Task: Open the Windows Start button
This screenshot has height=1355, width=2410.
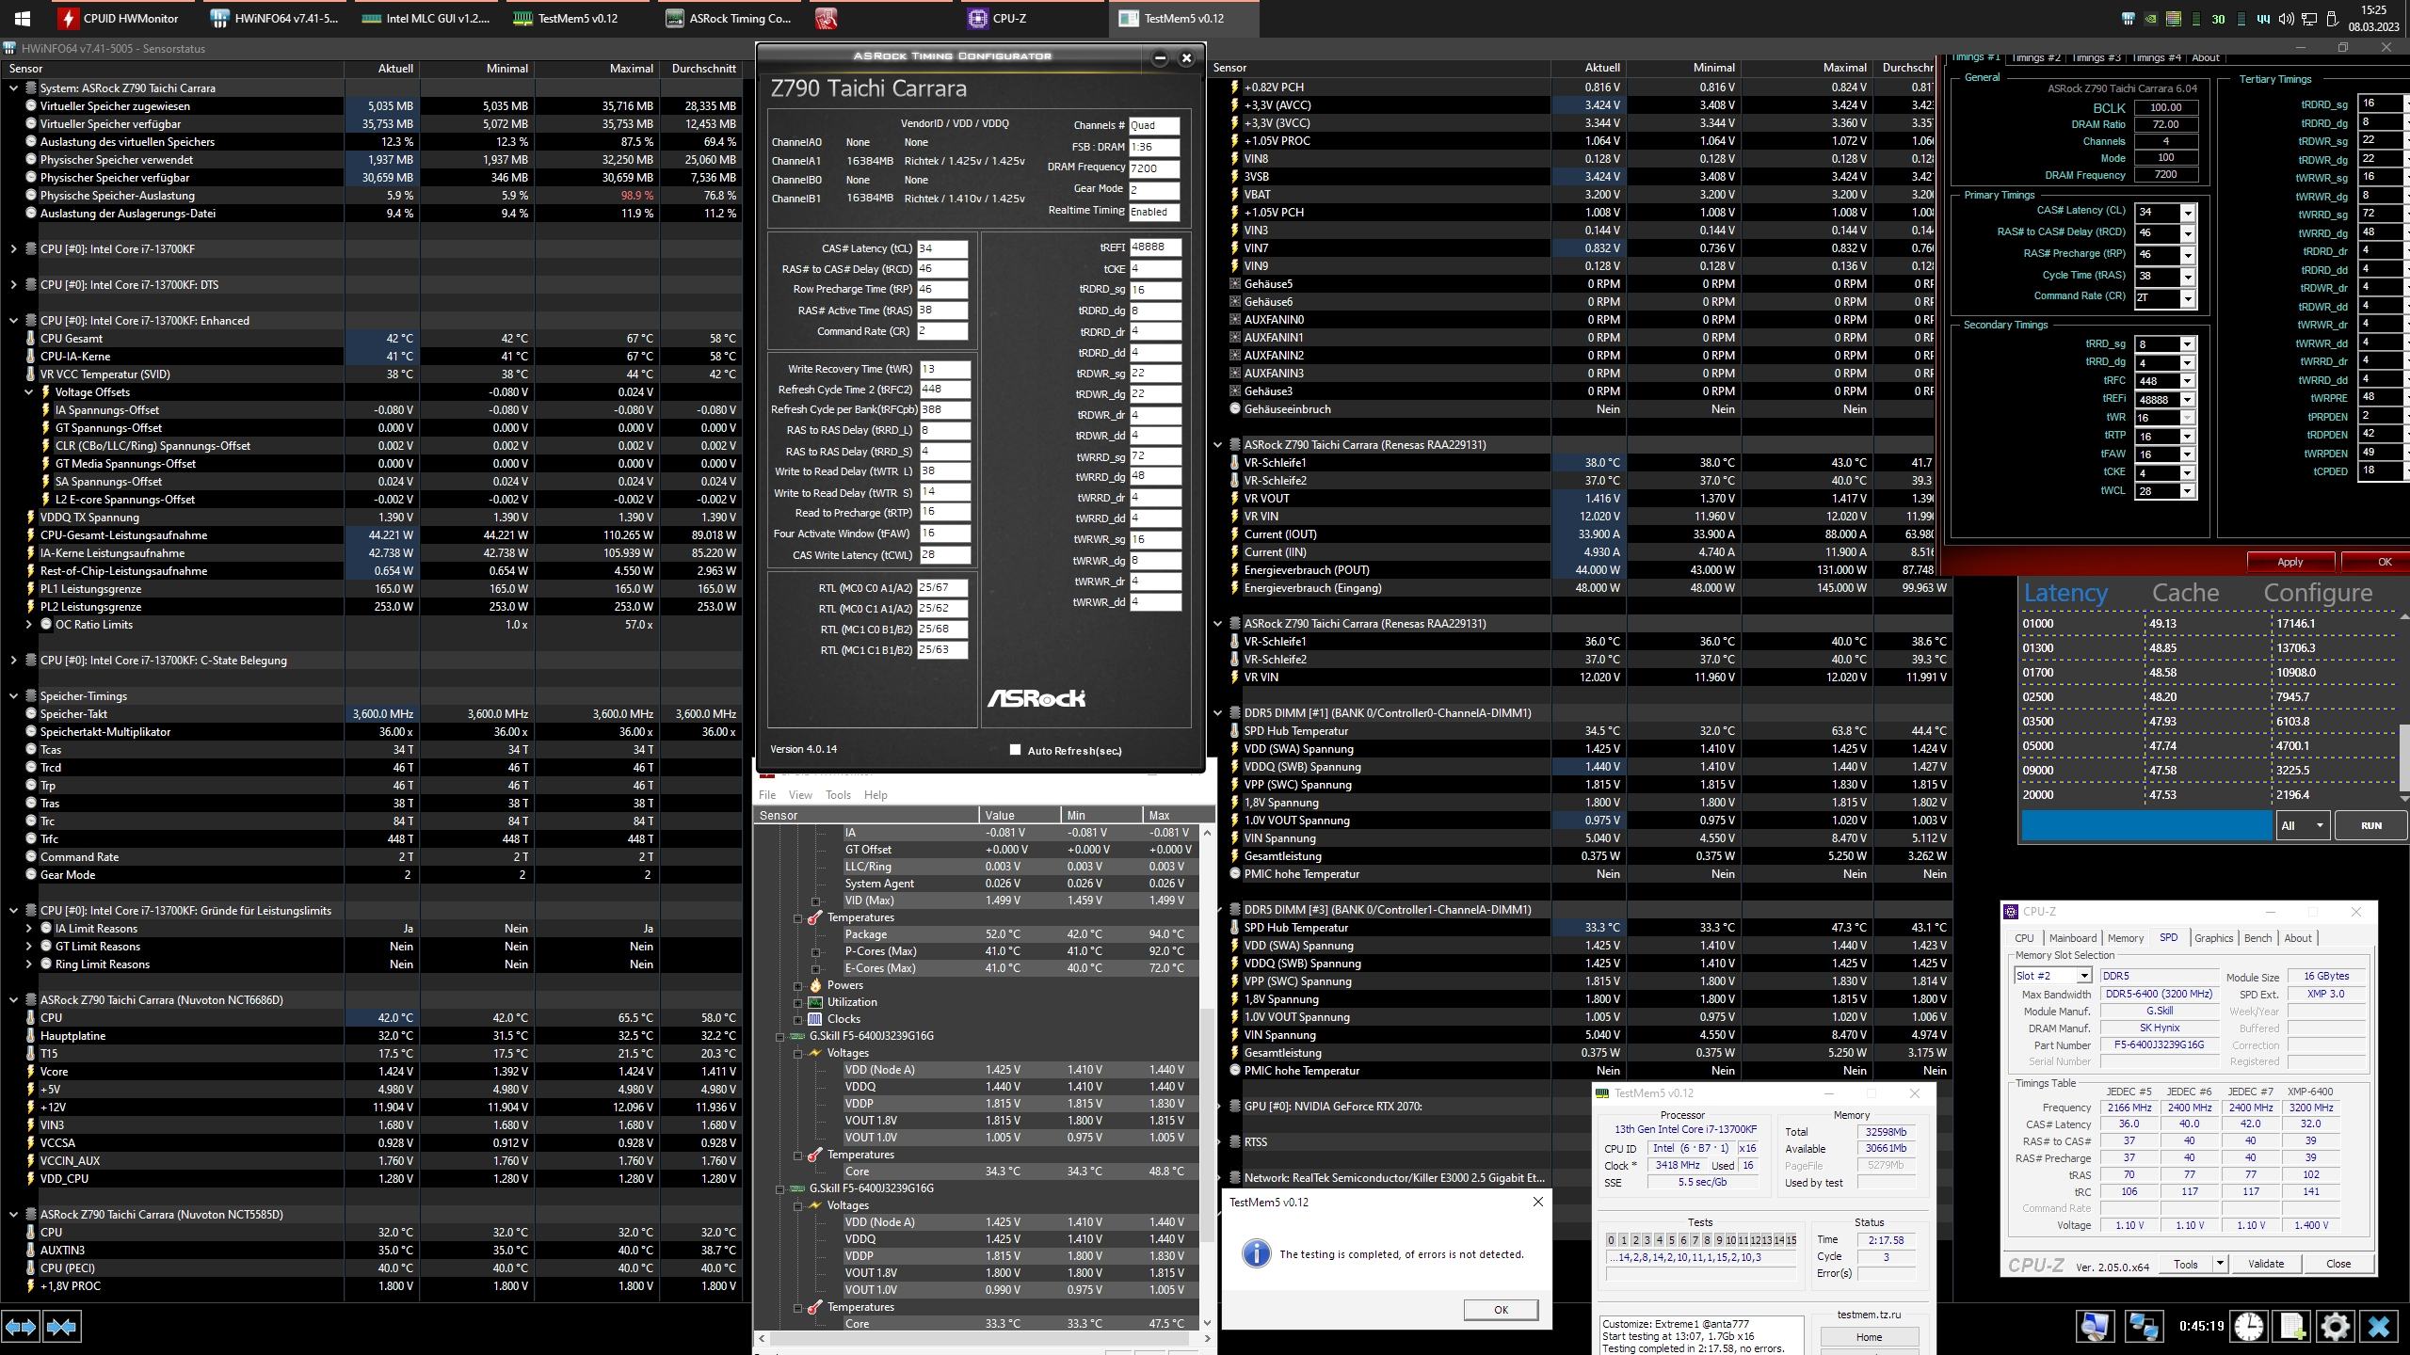Action: click(22, 18)
